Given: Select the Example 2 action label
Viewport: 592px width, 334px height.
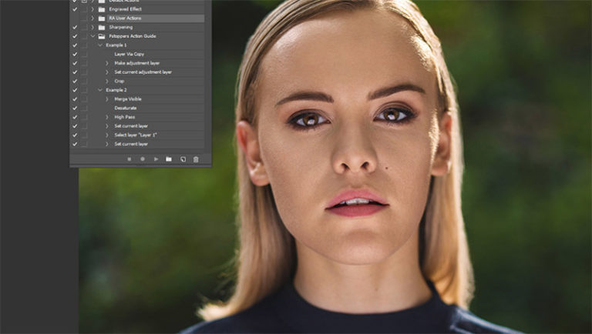Looking at the screenshot, I should [x=116, y=90].
